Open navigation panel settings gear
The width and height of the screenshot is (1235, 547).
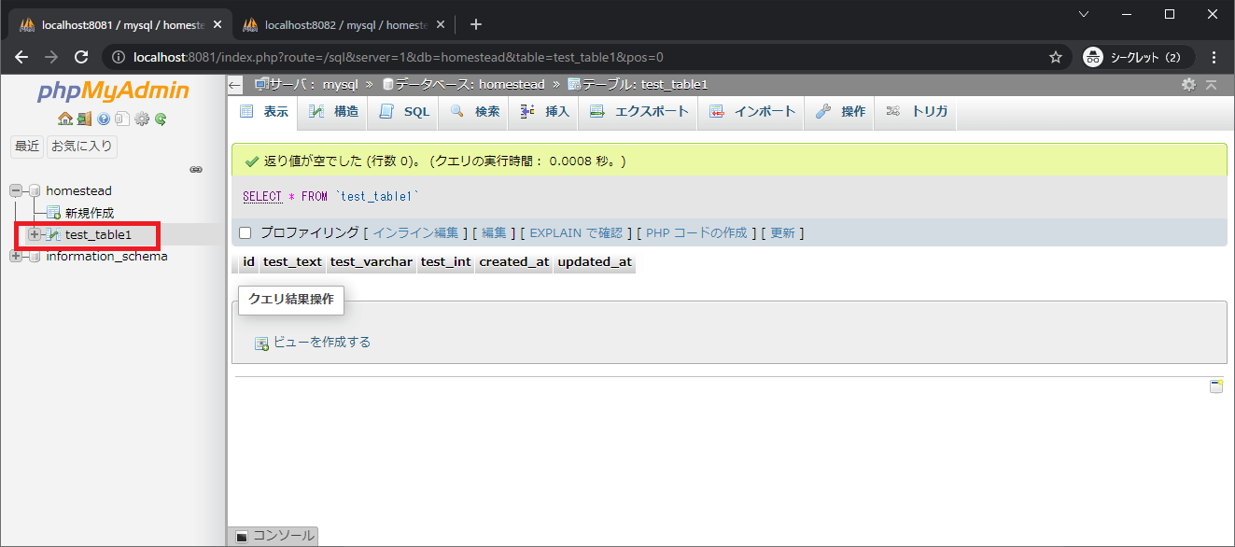142,119
